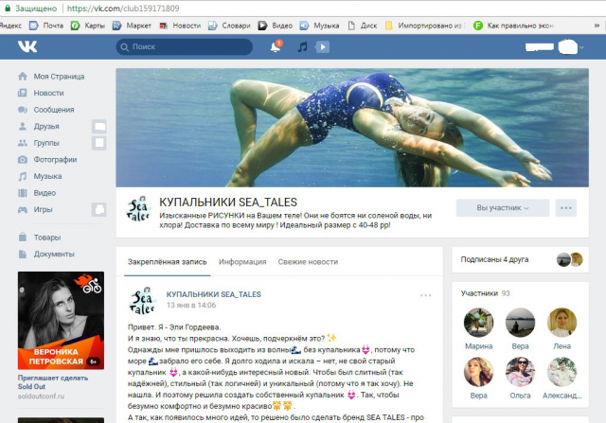Click Игры counter badge in sidebar
The width and height of the screenshot is (606, 423).
pyautogui.click(x=99, y=209)
